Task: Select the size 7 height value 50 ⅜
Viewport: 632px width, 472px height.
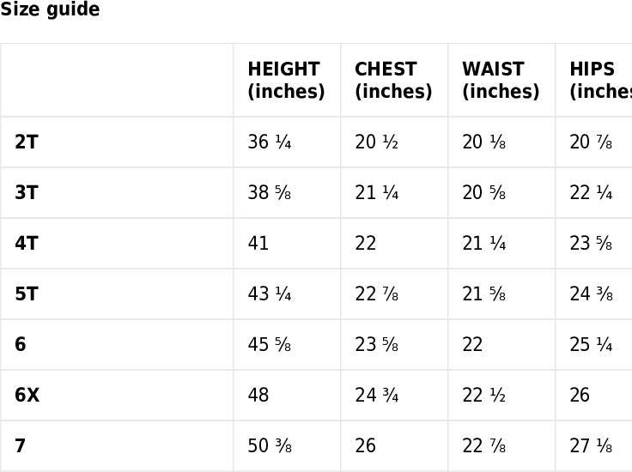Action: (270, 446)
